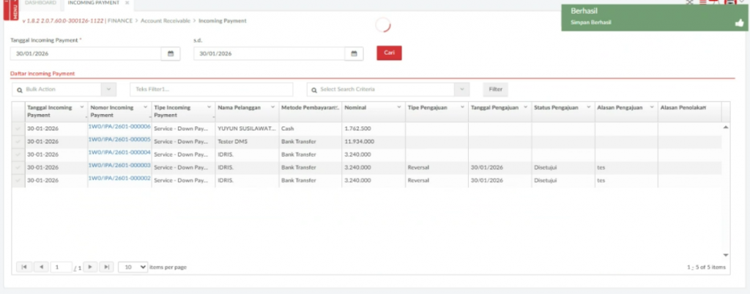Tick the checkbox for payment 1W0/IPA/2601-000006
The height and width of the screenshot is (294, 750).
coord(18,129)
